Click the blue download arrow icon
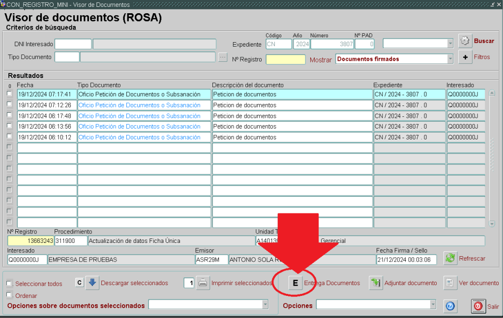503x318 pixels. (92, 283)
